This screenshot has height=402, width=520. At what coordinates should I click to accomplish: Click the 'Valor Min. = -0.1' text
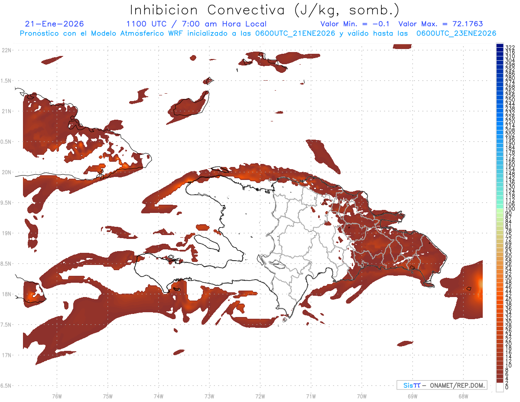pos(355,24)
